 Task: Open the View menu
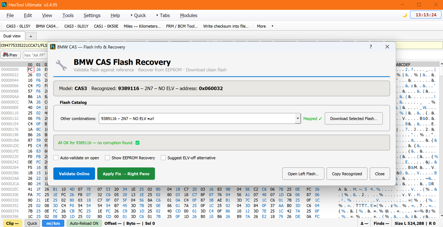coord(47,16)
